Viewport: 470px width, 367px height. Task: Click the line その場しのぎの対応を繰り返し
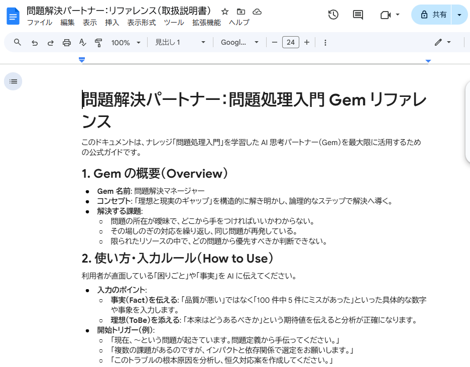(x=204, y=231)
